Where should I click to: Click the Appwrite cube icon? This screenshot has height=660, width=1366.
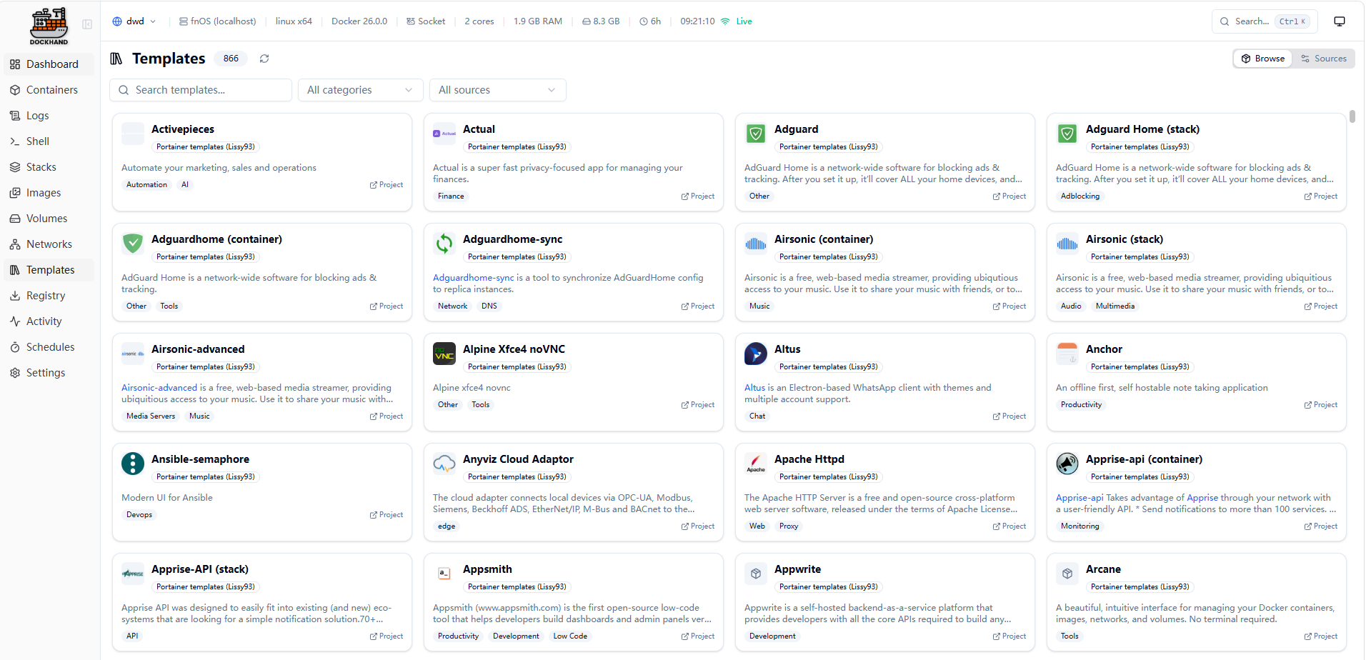(756, 574)
